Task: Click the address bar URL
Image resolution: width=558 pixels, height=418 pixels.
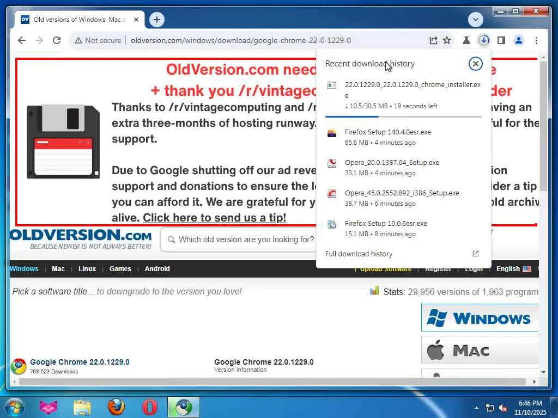Action: coord(240,40)
